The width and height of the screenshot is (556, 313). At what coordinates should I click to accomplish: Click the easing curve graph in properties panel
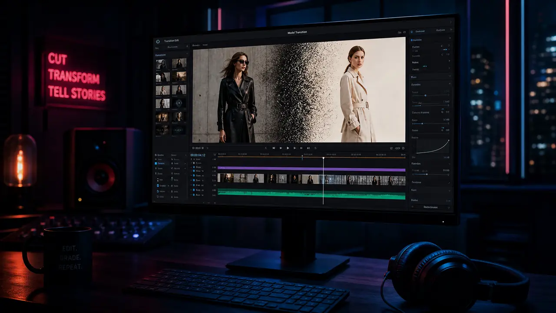coord(433,147)
